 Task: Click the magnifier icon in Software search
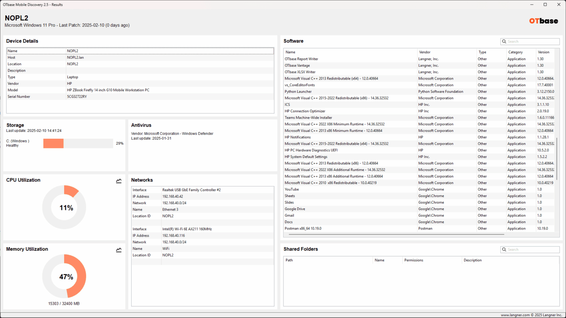(504, 41)
